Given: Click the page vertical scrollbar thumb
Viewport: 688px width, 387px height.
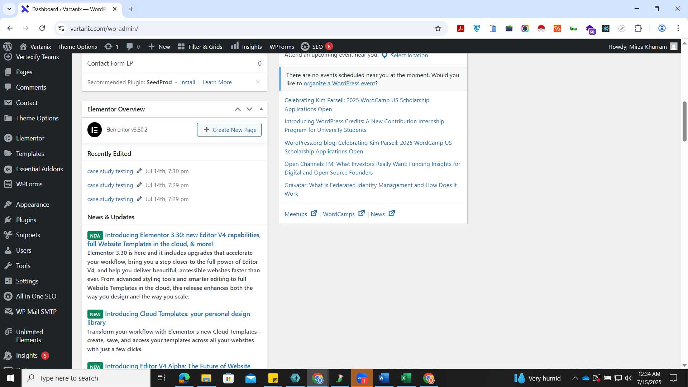Looking at the screenshot, I should (x=684, y=121).
